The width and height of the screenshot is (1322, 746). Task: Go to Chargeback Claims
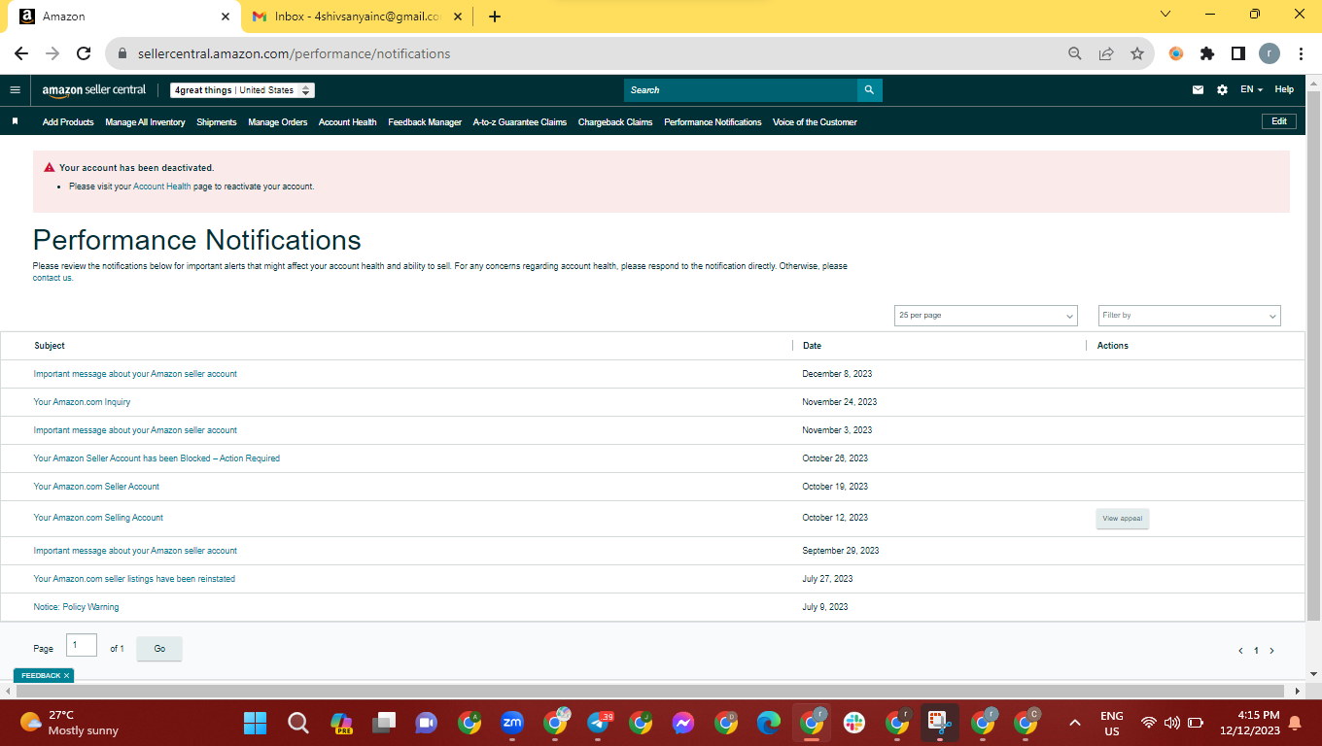click(x=615, y=122)
